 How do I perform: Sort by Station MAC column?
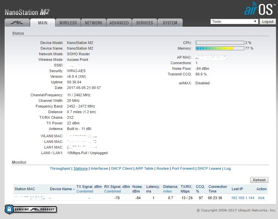[24, 189]
